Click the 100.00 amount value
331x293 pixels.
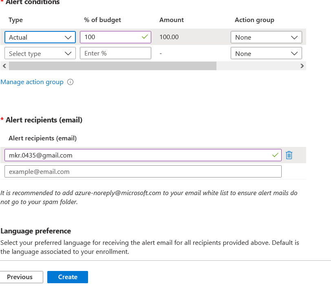point(169,37)
